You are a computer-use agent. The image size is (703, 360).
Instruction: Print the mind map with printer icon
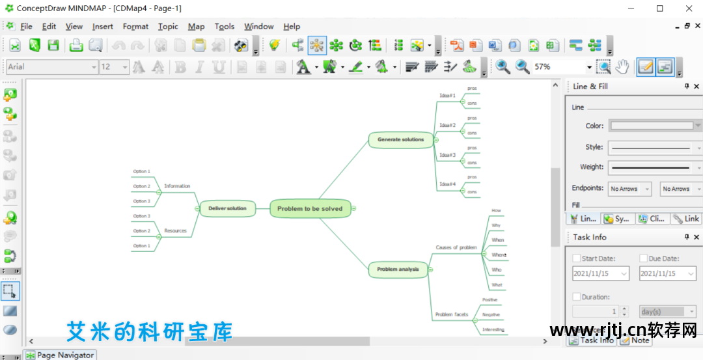click(x=76, y=45)
